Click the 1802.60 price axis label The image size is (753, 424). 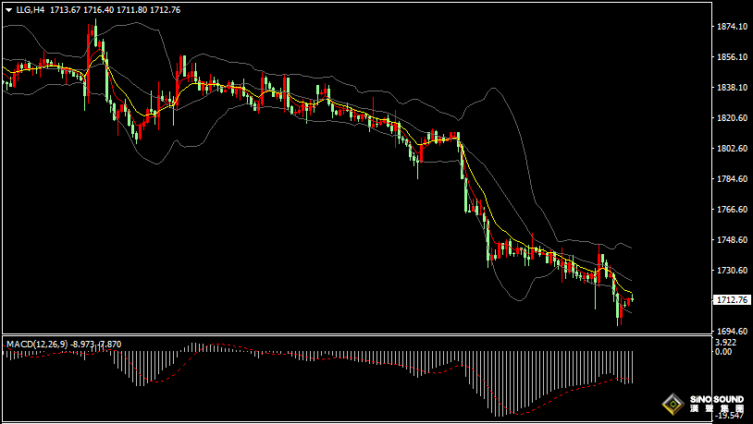731,148
